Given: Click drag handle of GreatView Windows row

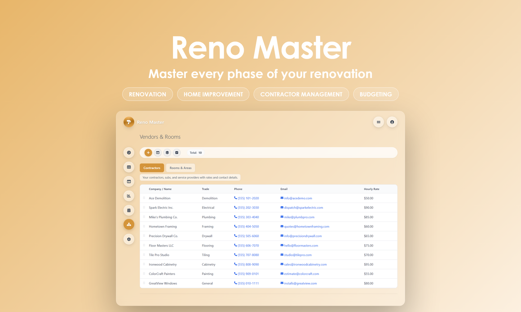Looking at the screenshot, I should click(144, 283).
